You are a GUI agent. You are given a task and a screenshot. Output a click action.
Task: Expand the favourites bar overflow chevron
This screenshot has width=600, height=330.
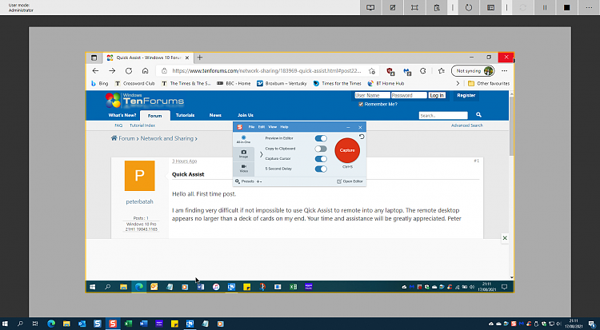coord(458,83)
